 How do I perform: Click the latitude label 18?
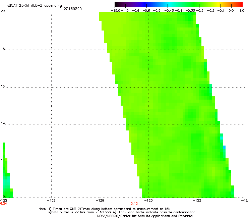pyautogui.click(x=3, y=49)
